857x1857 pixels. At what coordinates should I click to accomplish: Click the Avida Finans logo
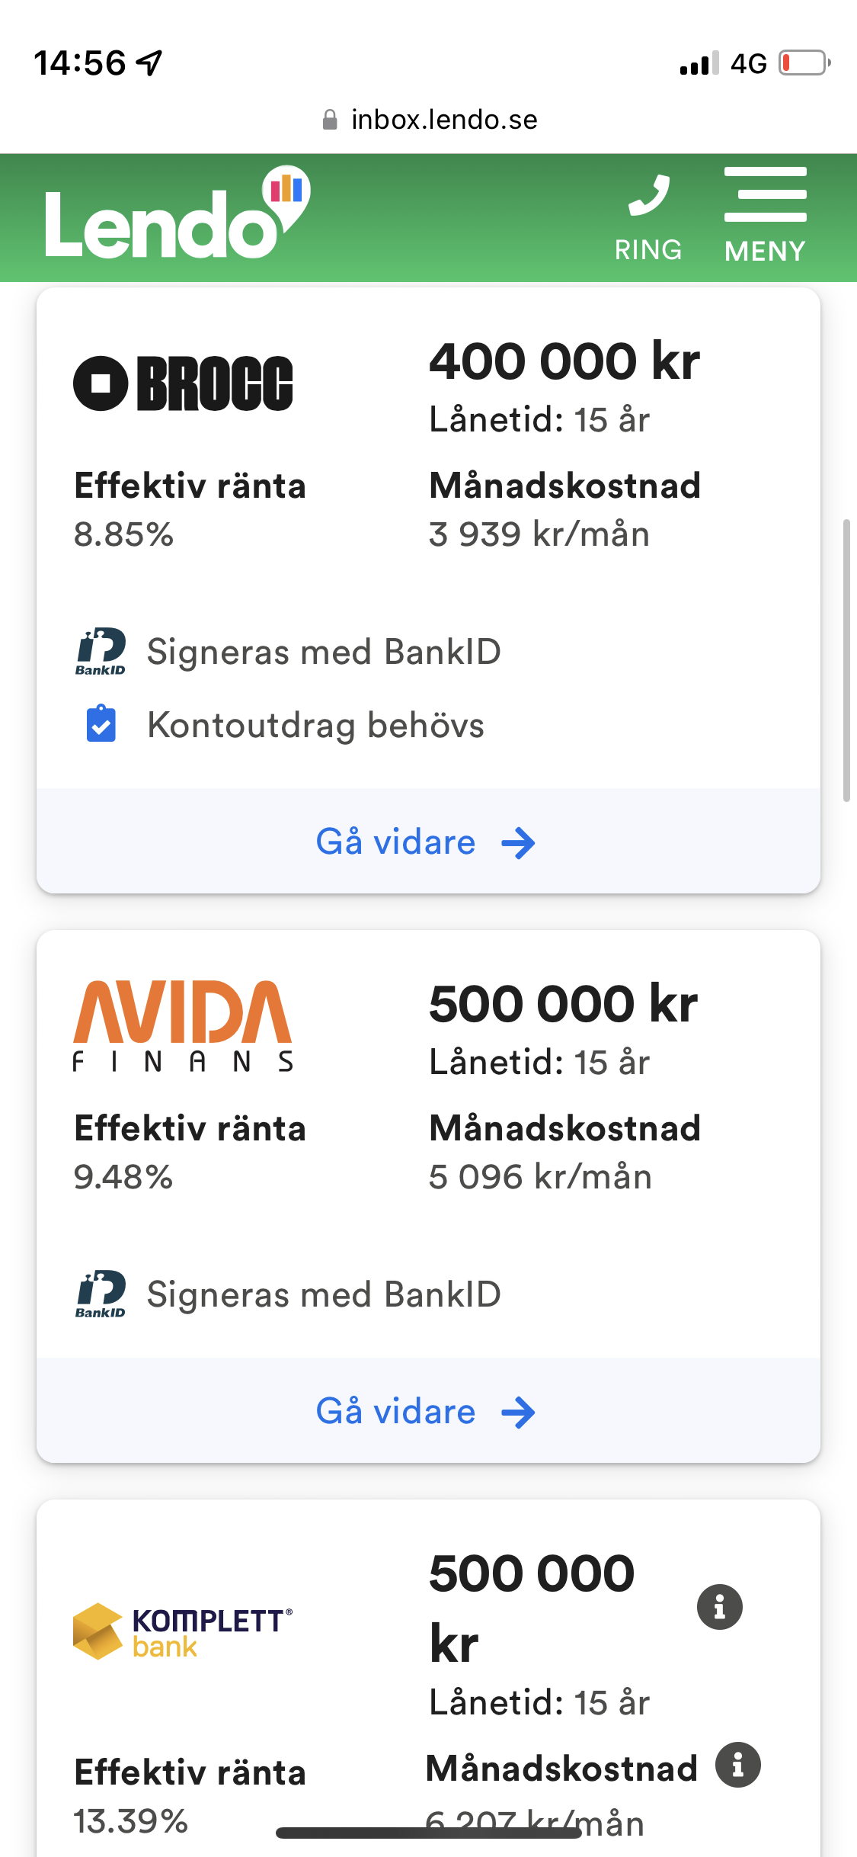(x=183, y=1025)
